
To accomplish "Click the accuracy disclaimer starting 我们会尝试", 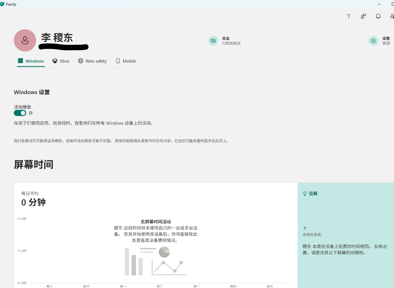I will (x=121, y=141).
